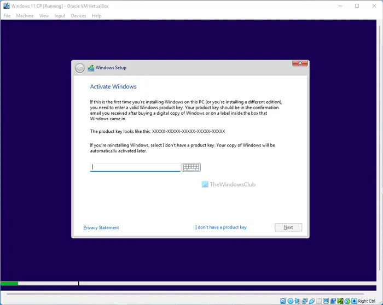Open the Devices menu

[78, 16]
